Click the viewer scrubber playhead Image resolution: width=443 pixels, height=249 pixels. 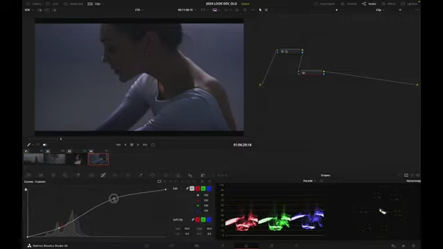(61, 138)
